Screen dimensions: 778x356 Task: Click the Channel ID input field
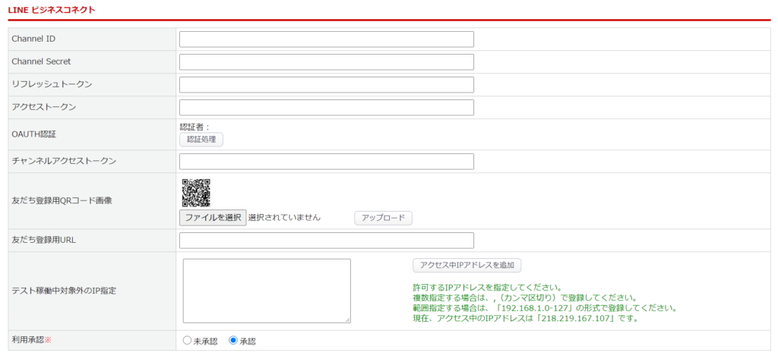pyautogui.click(x=327, y=39)
